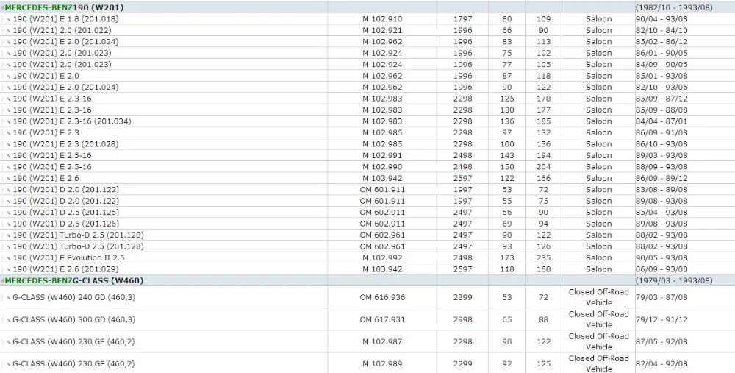Click the date range 90/04 - 93/08

click(x=661, y=19)
